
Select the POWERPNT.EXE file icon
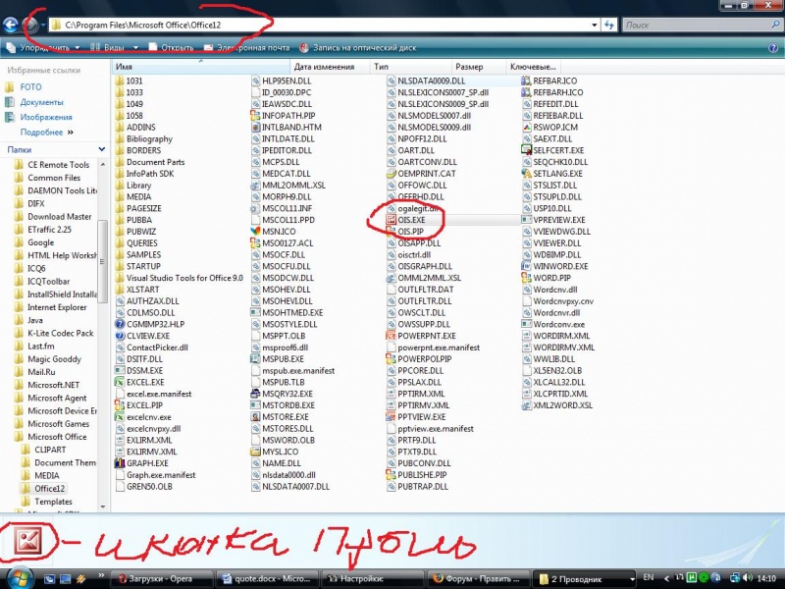(391, 335)
